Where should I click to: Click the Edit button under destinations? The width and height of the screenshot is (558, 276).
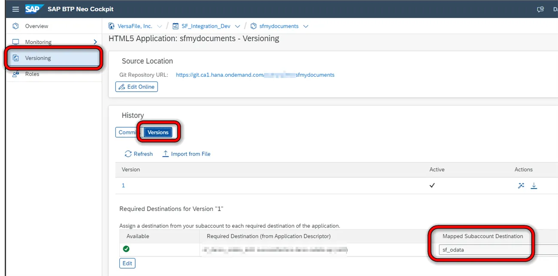click(127, 263)
